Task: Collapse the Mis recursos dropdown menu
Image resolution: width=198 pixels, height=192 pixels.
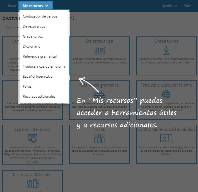Action: [x=35, y=6]
